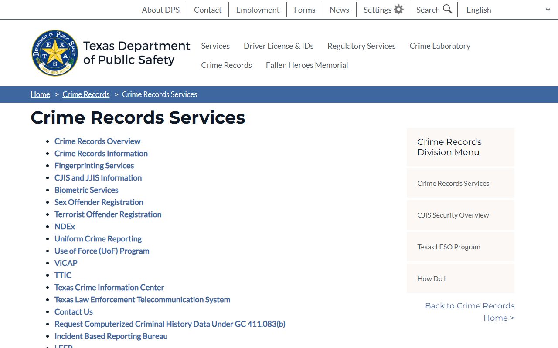Open Forms in the top bar
The image size is (558, 348).
point(304,10)
